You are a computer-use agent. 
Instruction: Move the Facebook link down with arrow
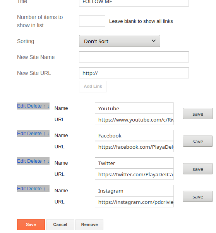click(48, 134)
